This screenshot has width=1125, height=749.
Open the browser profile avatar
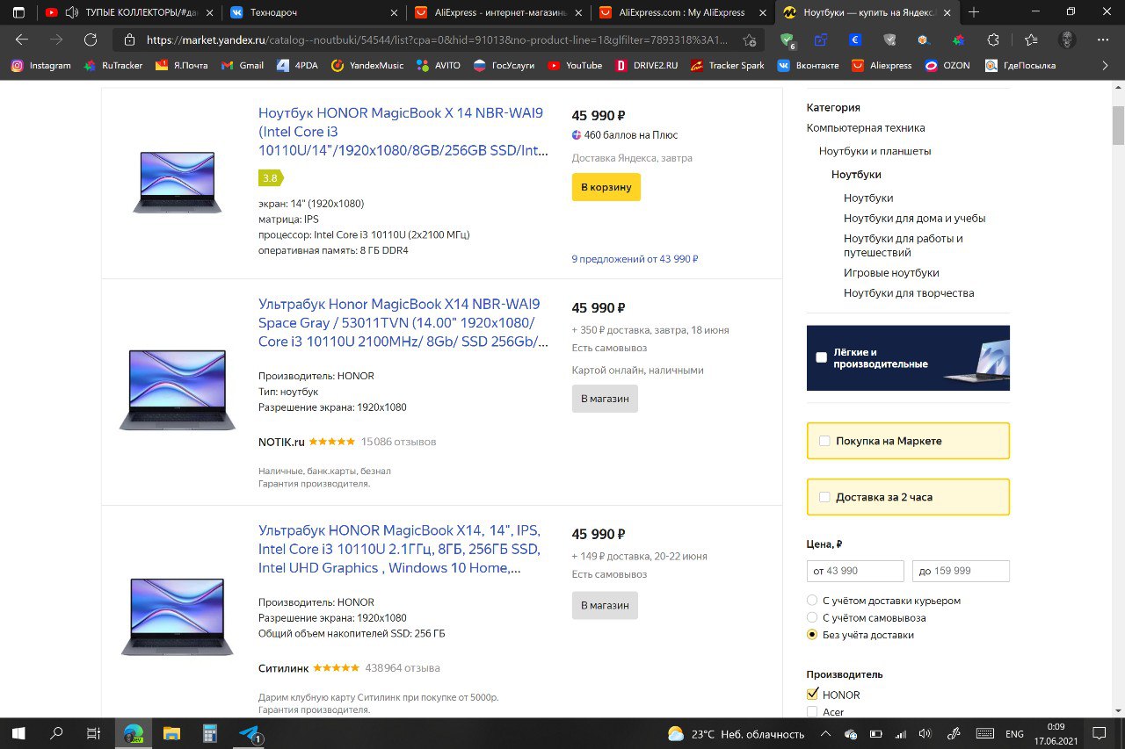(1067, 40)
